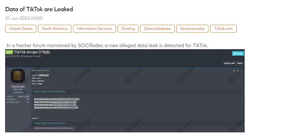This screenshot has width=289, height=133.
Task: Click the Sharing tag
Action: [128, 29]
